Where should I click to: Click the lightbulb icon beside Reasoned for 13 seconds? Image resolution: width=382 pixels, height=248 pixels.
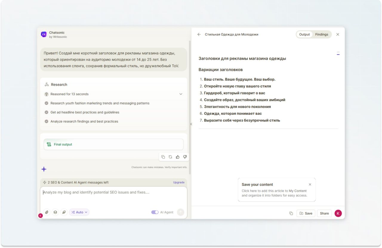tap(47, 94)
